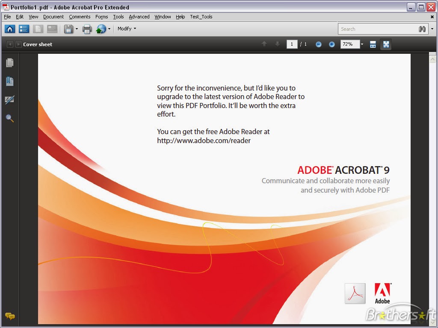Image resolution: width=438 pixels, height=328 pixels.
Task: Open the Window menu
Action: [x=163, y=17]
